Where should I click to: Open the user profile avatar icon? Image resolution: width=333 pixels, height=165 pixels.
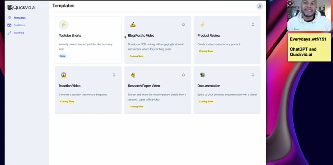point(260,6)
